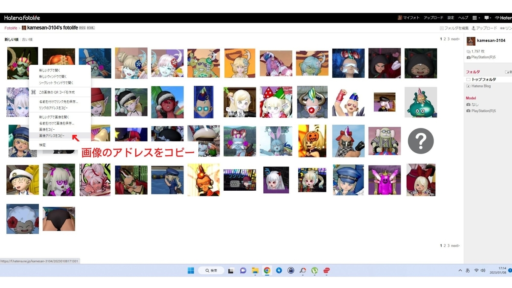The width and height of the screenshot is (512, 288).
Task: Go to page 2 in bottom pagination
Action: pos(445,246)
